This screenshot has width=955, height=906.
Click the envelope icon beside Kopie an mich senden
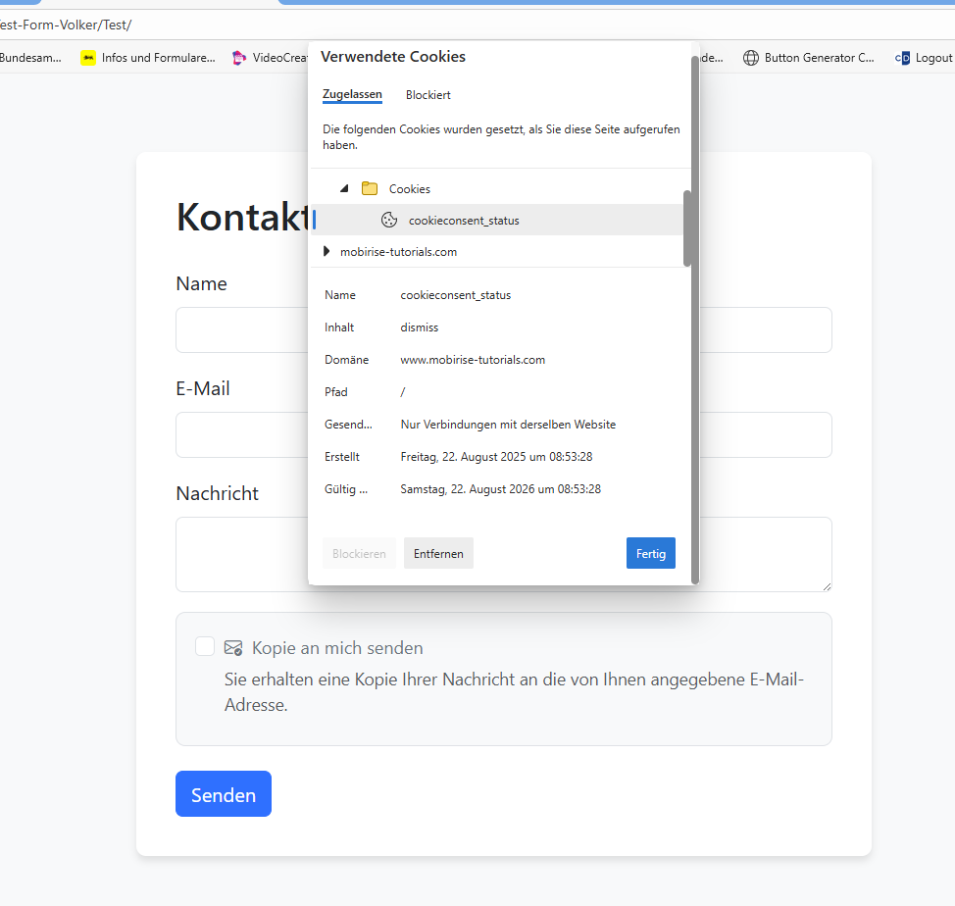pyautogui.click(x=233, y=648)
